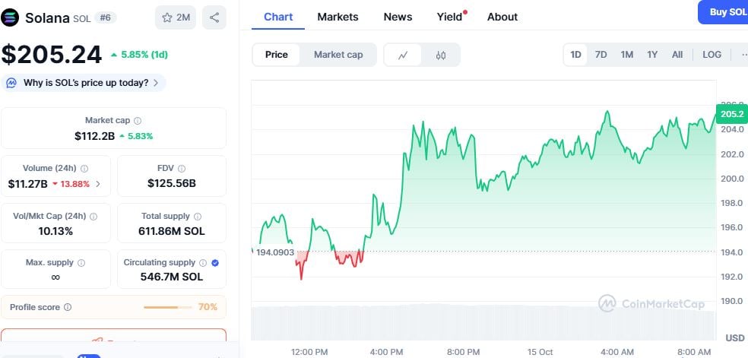Click the 205.2 current price label
Image resolution: width=748 pixels, height=358 pixels.
[731, 114]
